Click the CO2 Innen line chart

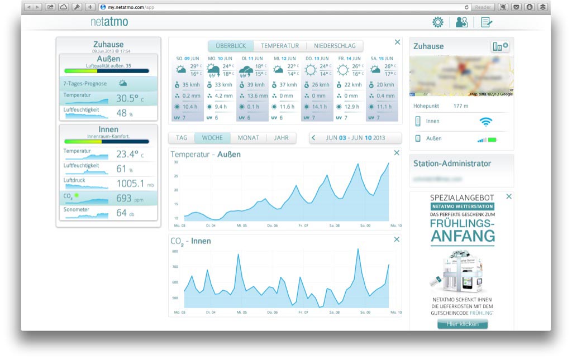pyautogui.click(x=287, y=279)
